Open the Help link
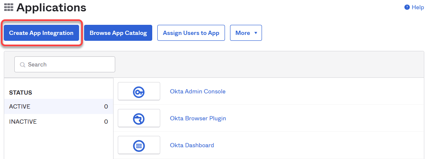This screenshot has height=159, width=426. pyautogui.click(x=418, y=7)
